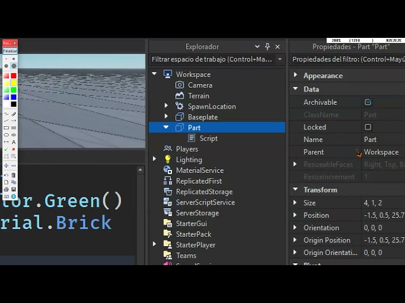Select the Part row in Explorador
Viewport: 405px width, 303px height.
[217, 128]
